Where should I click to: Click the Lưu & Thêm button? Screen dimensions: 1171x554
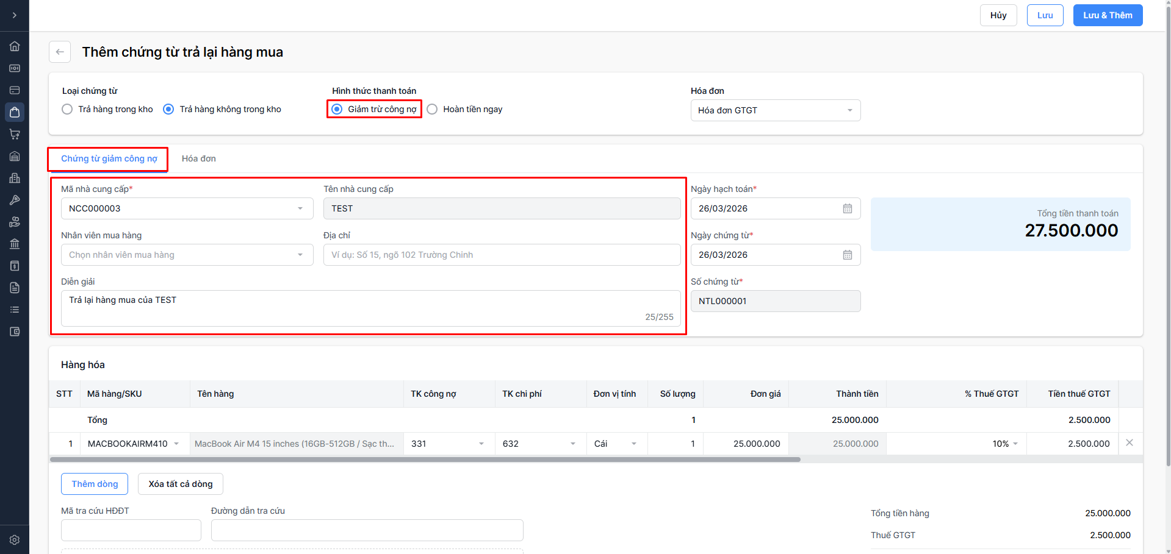(1107, 15)
